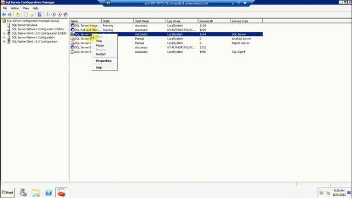The height and width of the screenshot is (198, 352).
Task: Click the blank page icon beside Up folder
Action: click(x=26, y=15)
